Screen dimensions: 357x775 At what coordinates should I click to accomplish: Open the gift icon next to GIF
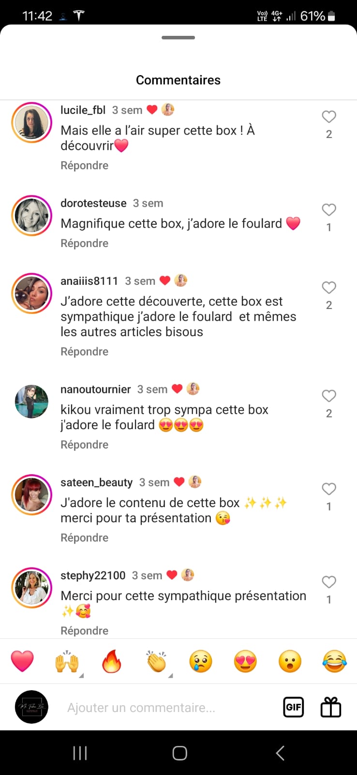(x=331, y=707)
